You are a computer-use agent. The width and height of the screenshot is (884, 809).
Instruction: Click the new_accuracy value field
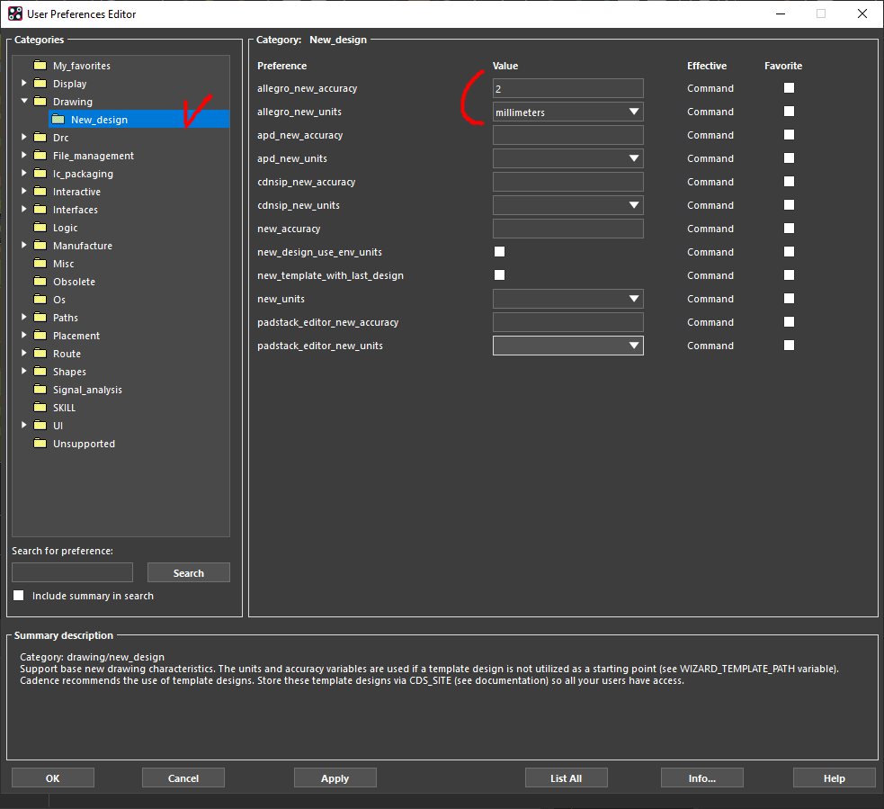568,229
